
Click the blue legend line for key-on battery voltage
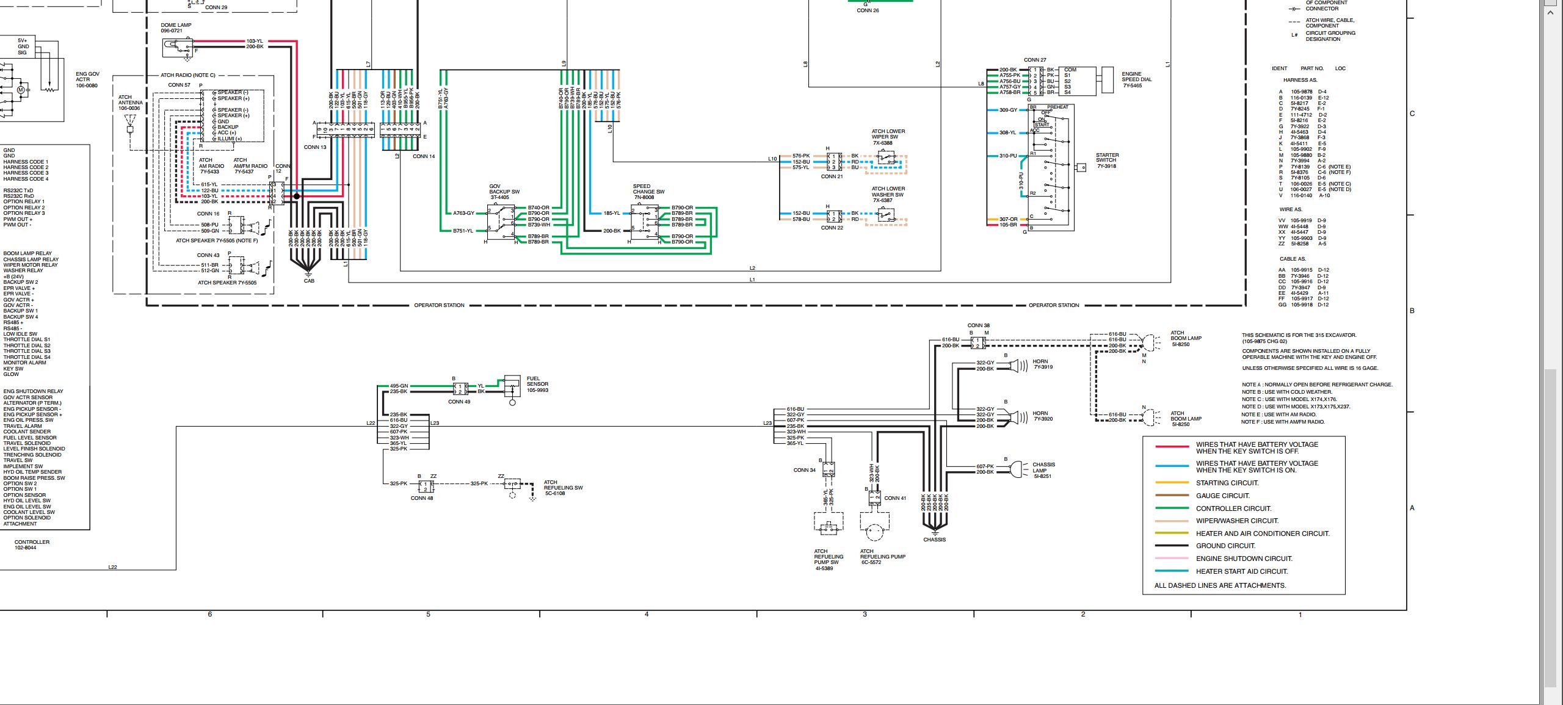coord(1172,466)
